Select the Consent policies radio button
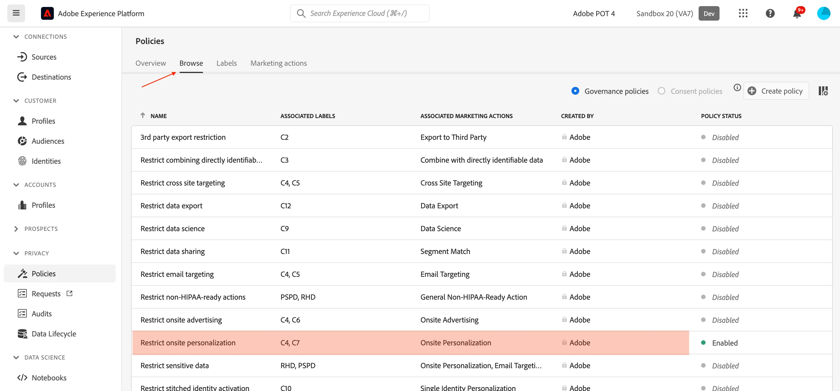The height and width of the screenshot is (391, 840). click(661, 91)
